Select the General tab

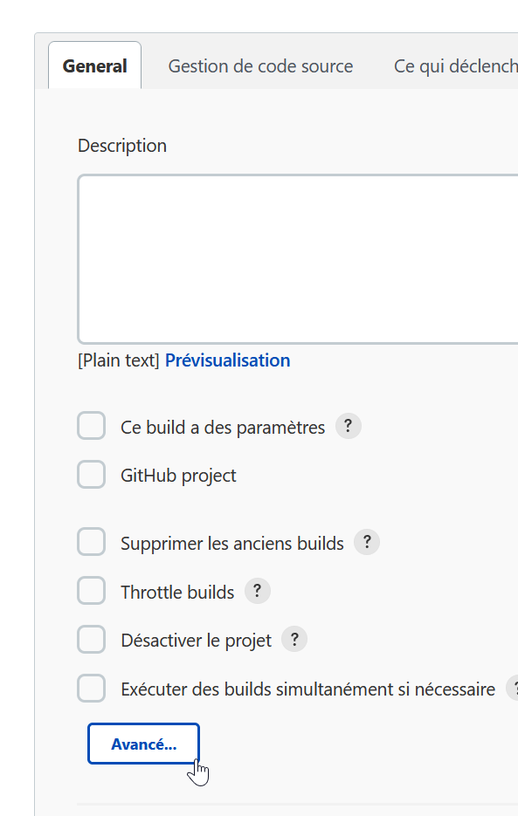point(95,65)
